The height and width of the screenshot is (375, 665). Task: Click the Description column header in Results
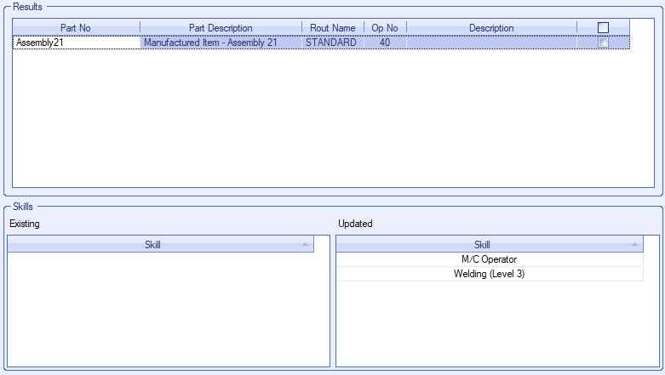(491, 28)
